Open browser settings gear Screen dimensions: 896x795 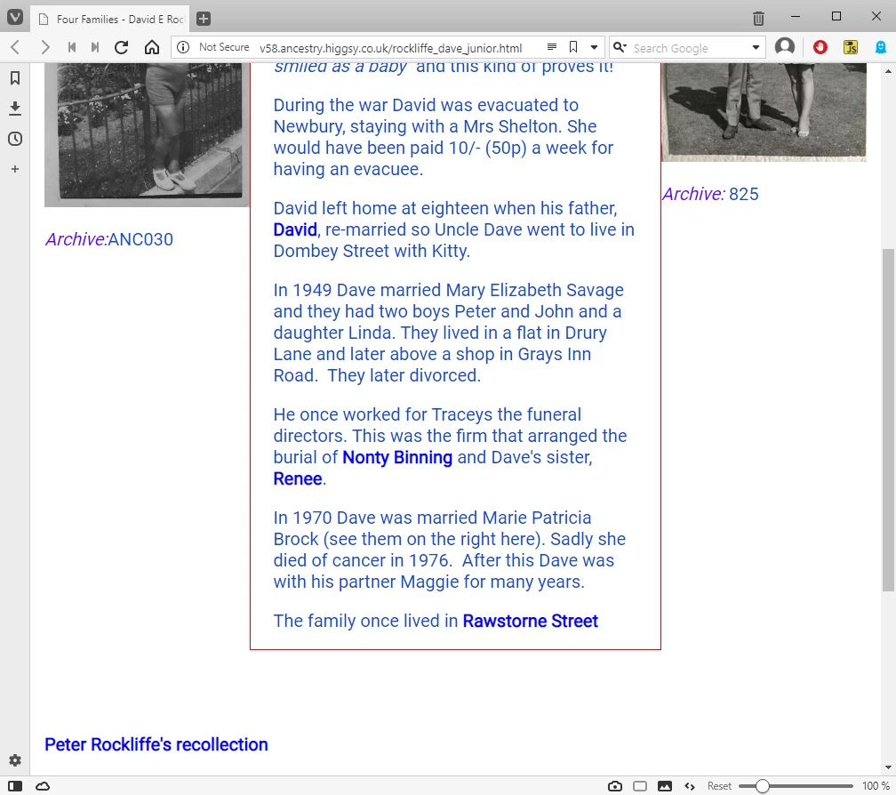15,760
